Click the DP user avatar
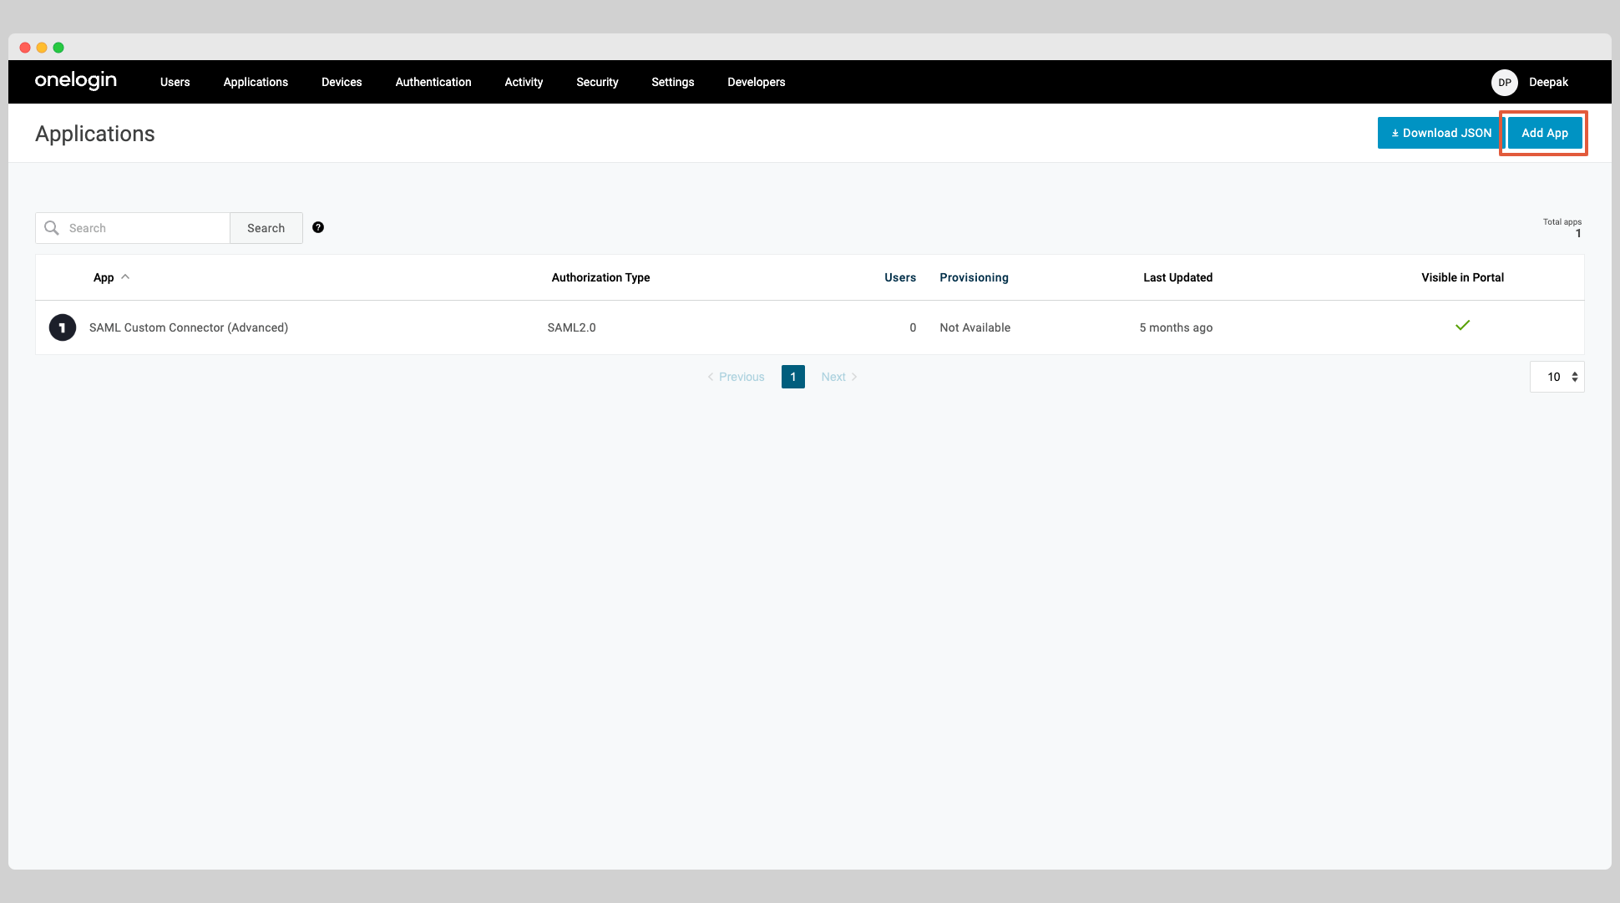Image resolution: width=1620 pixels, height=903 pixels. [1504, 82]
